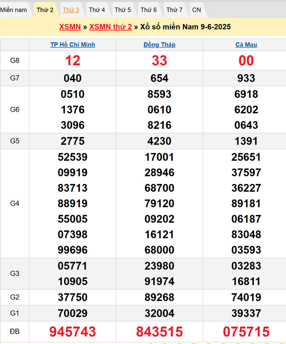The width and height of the screenshot is (286, 344).
Task: Open the Đồng Tháp province link
Action: 159,45
